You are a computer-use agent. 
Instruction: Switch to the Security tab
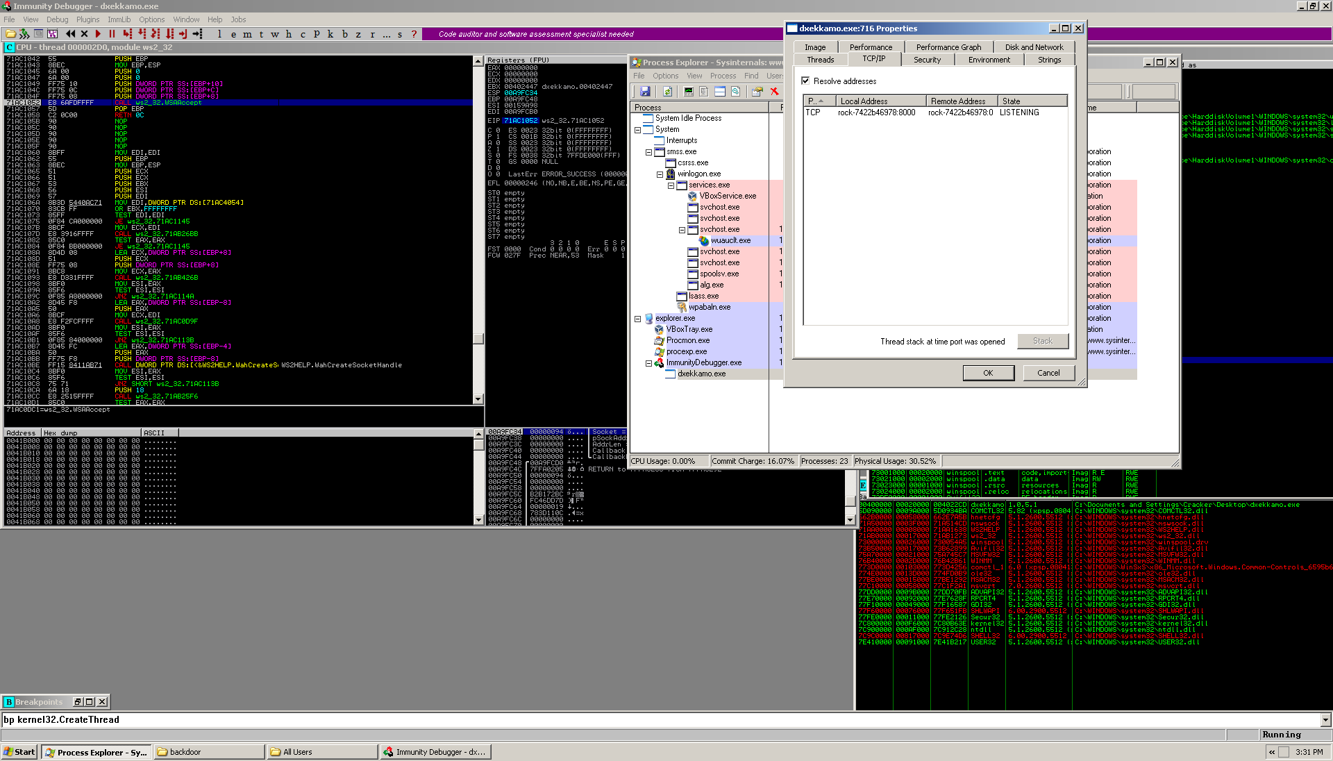[x=927, y=60]
